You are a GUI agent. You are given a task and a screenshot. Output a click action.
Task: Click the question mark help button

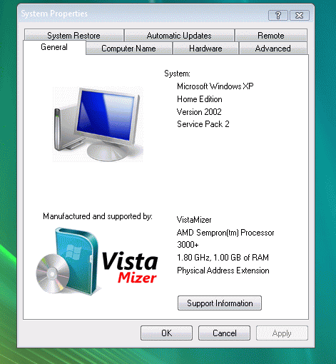point(278,16)
